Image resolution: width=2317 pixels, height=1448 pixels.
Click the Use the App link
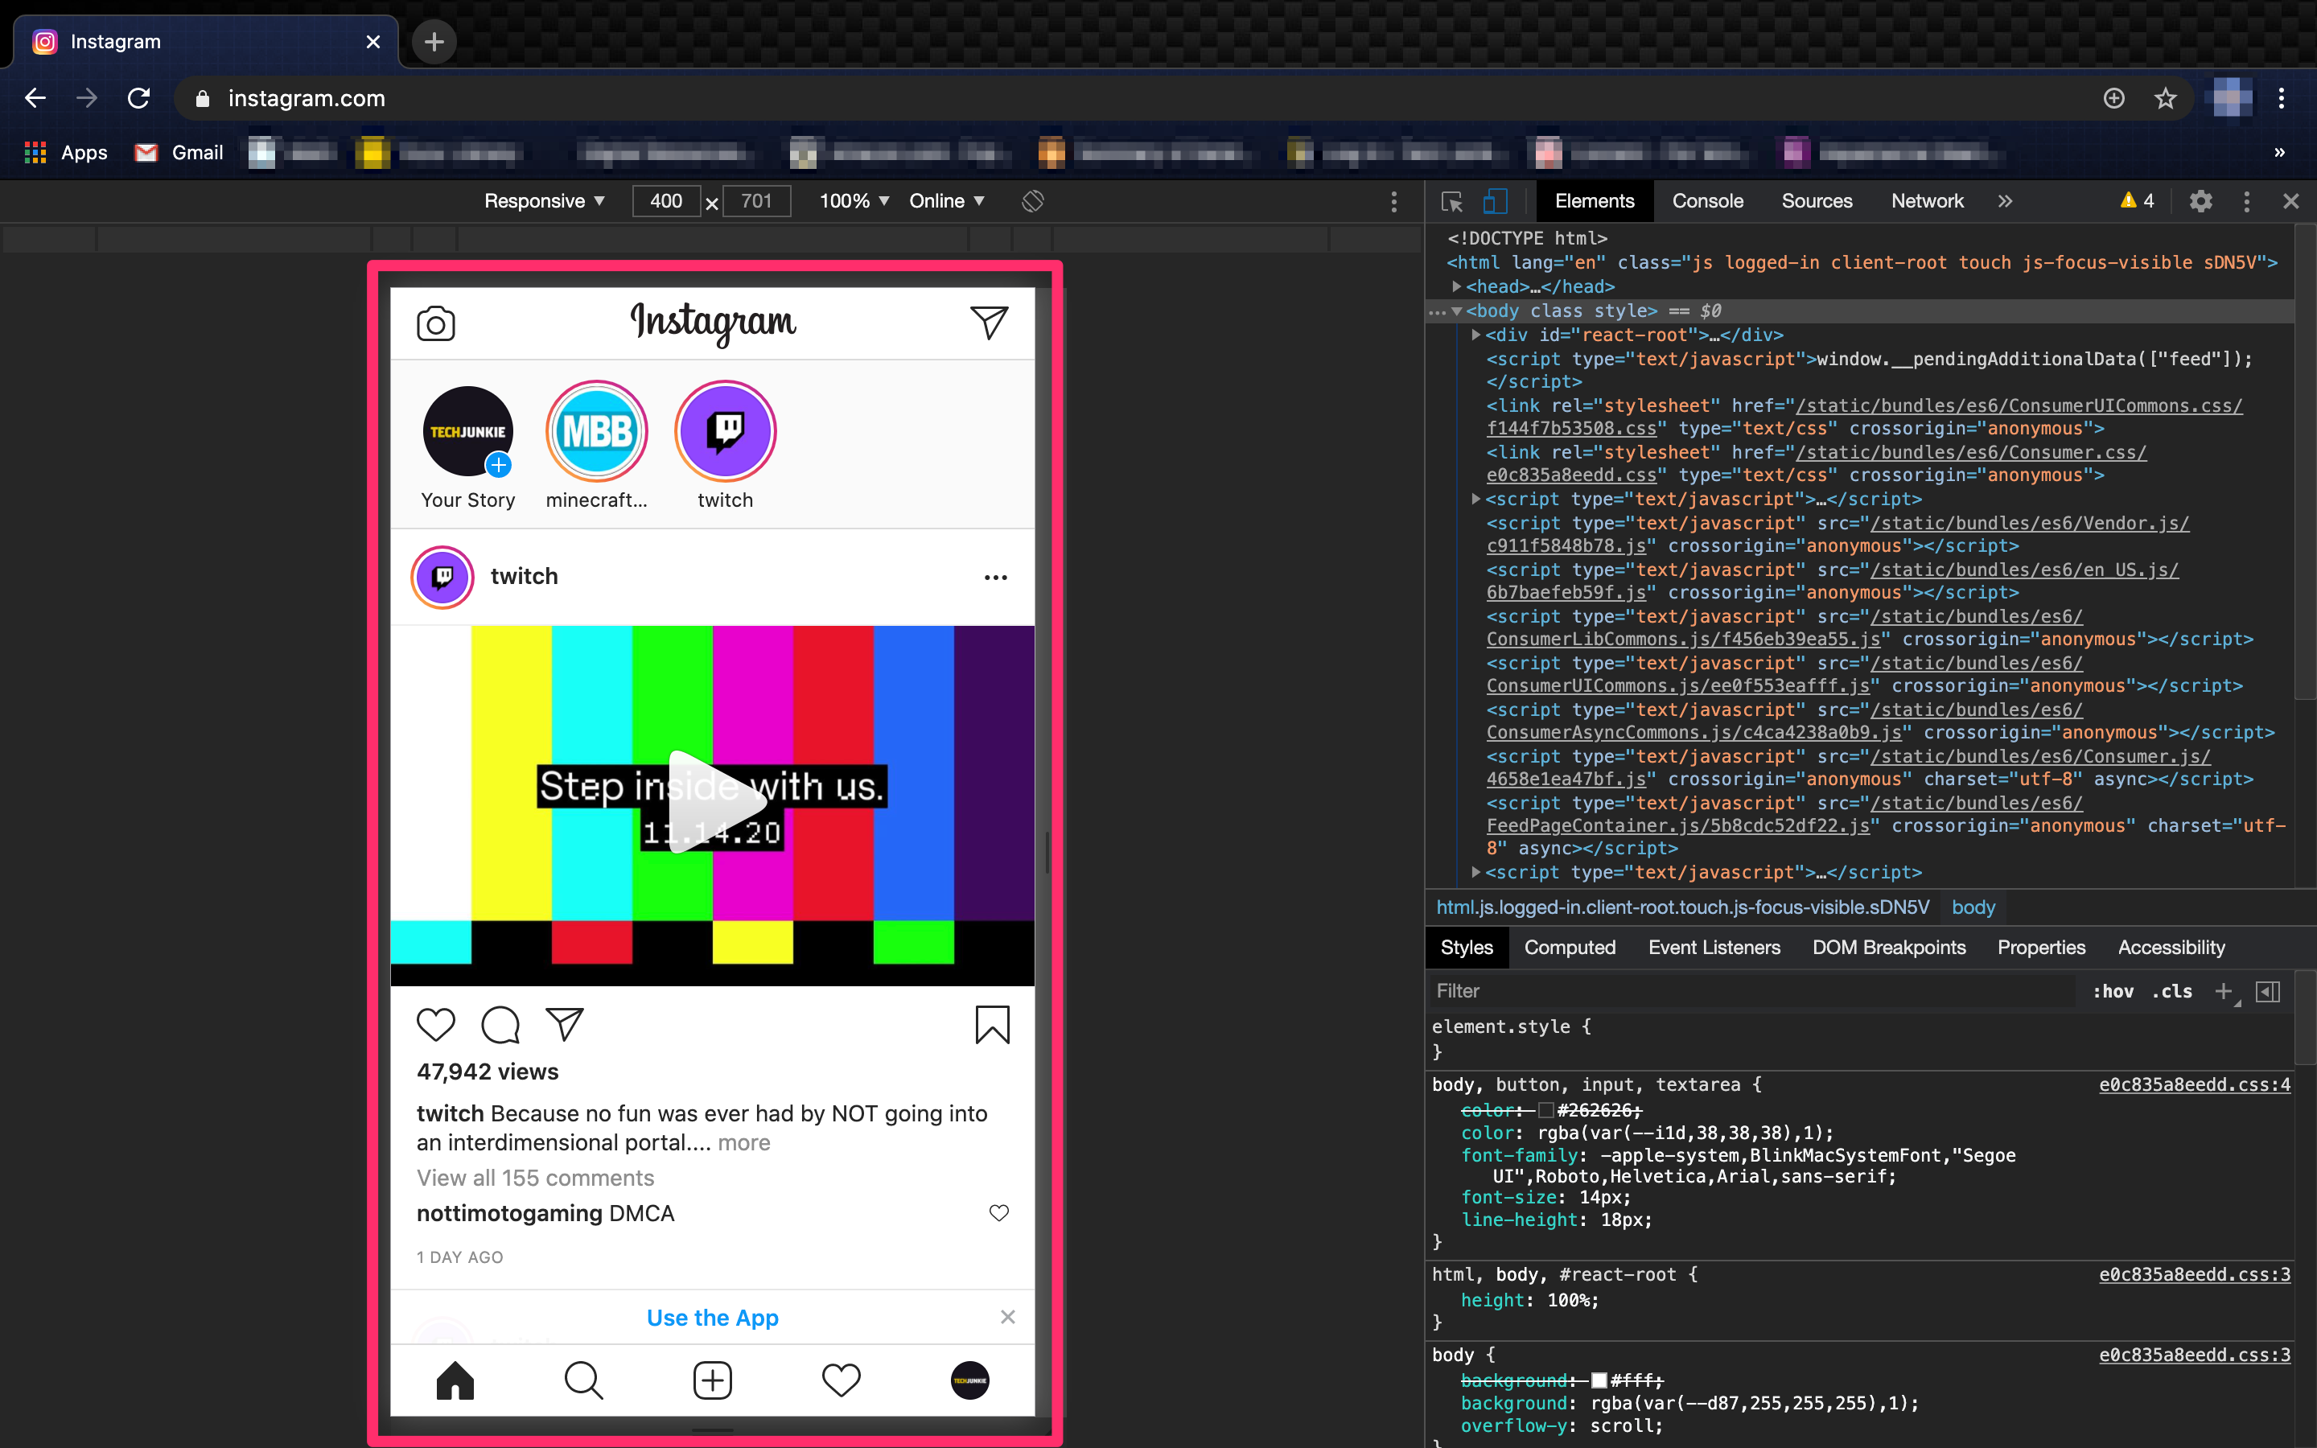pyautogui.click(x=712, y=1317)
